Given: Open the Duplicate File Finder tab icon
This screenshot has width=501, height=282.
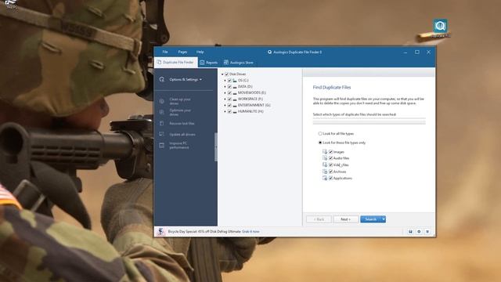Looking at the screenshot, I should coord(159,63).
